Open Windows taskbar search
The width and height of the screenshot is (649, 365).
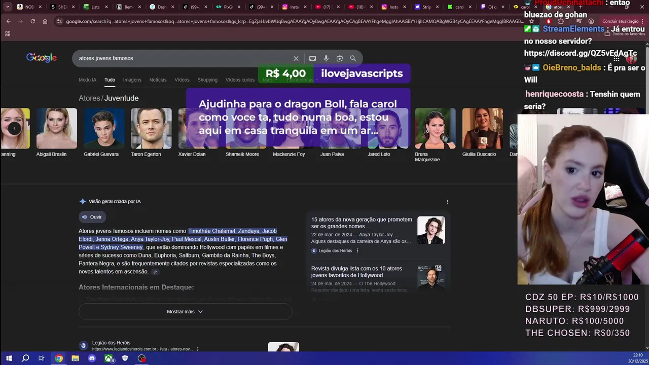(25, 358)
